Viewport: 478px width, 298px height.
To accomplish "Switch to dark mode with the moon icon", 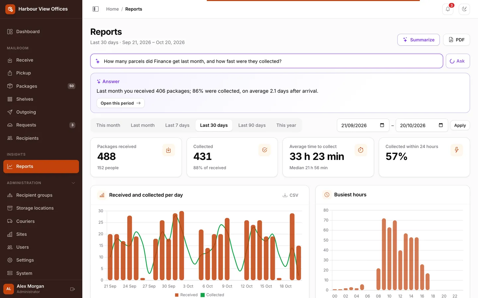I will tap(464, 9).
